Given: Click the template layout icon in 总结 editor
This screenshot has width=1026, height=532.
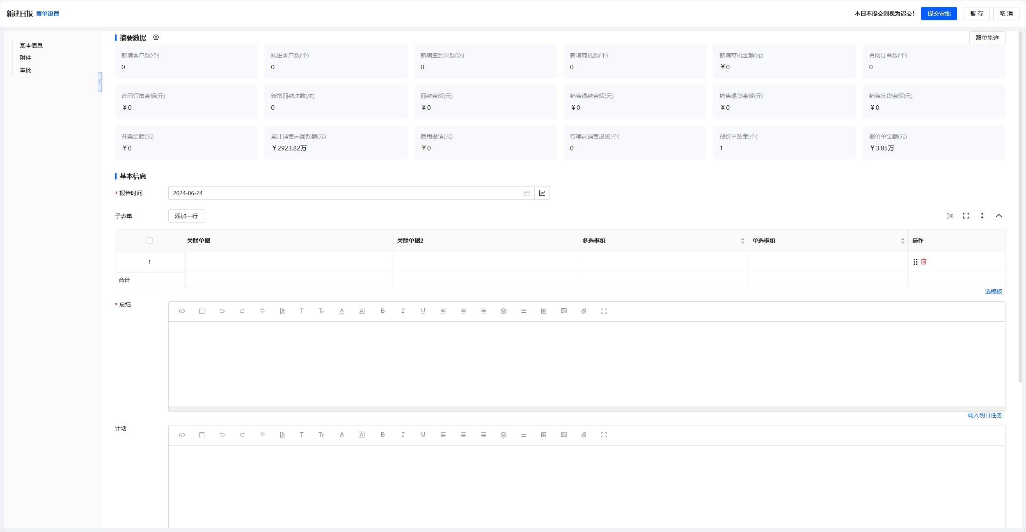Looking at the screenshot, I should (202, 311).
